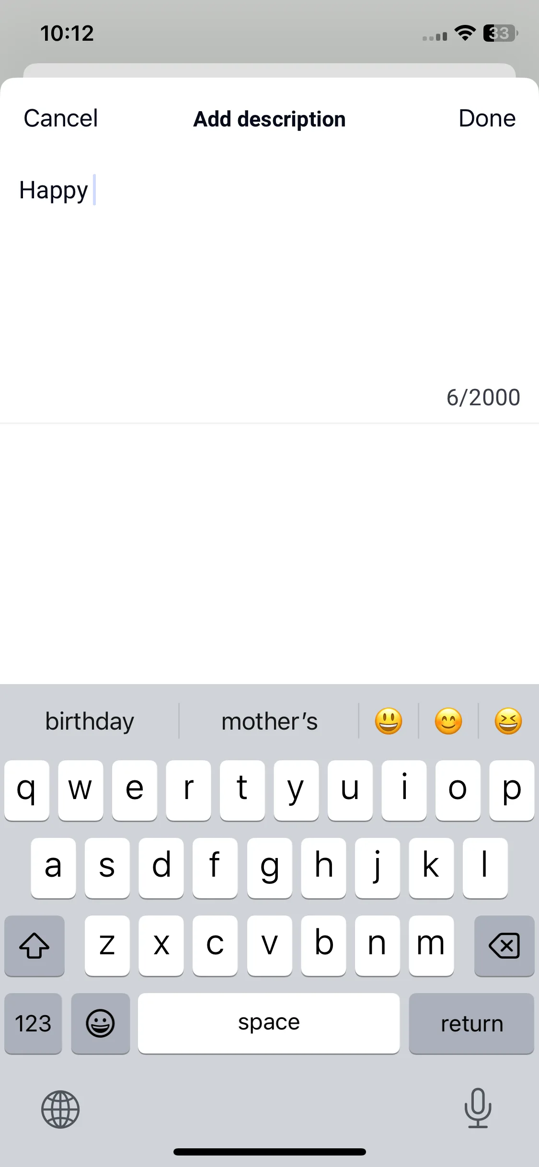This screenshot has height=1167, width=539.
Task: Tap the letter q key
Action: (27, 790)
